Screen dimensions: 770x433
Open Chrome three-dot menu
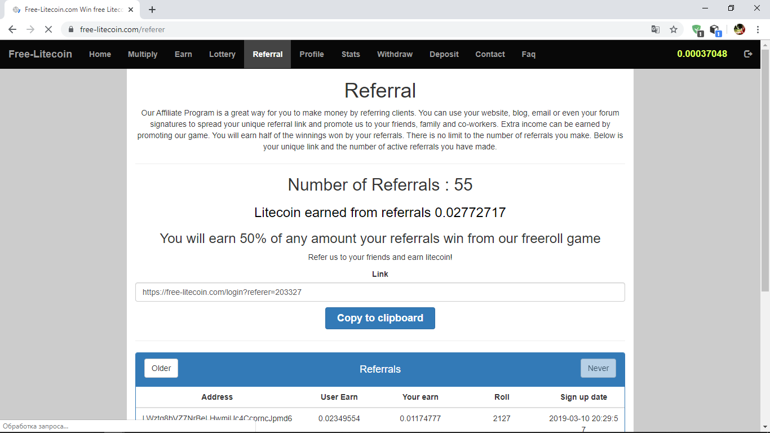point(758,29)
